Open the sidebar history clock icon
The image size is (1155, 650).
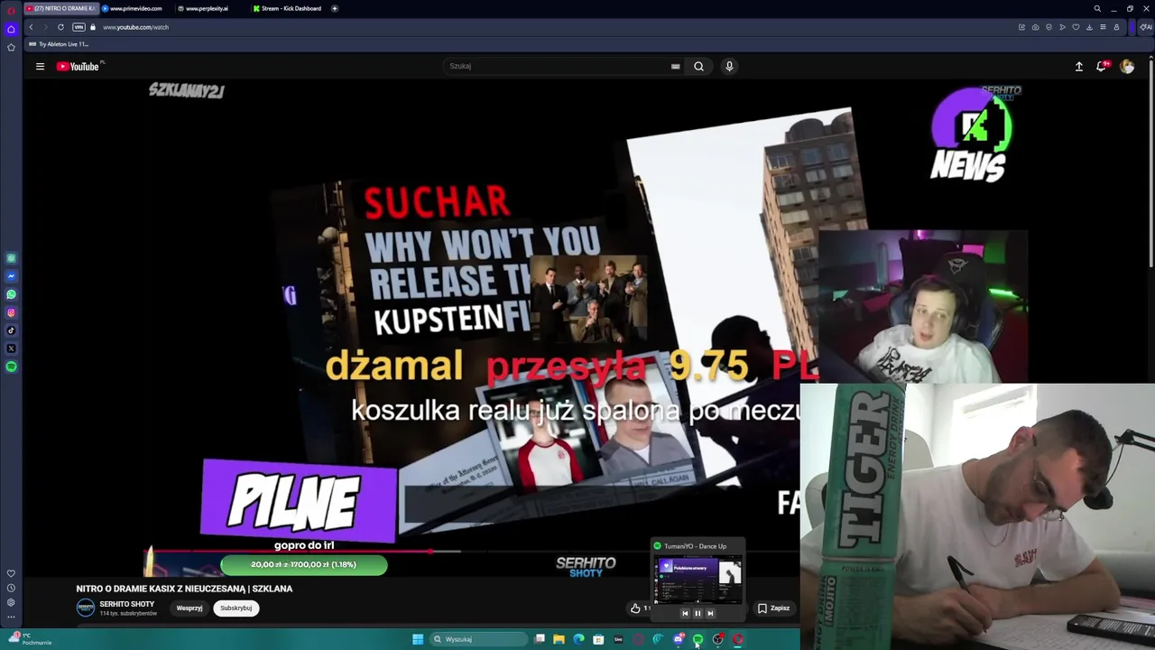pyautogui.click(x=11, y=588)
